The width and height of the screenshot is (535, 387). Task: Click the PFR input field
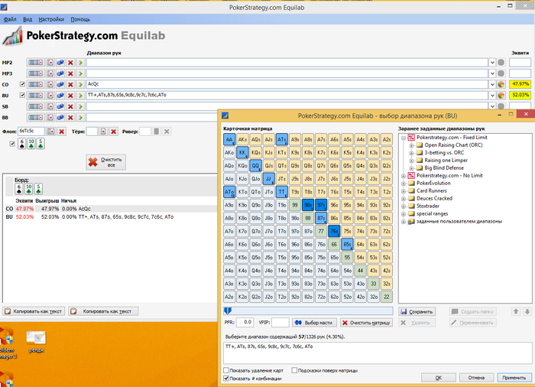(245, 322)
